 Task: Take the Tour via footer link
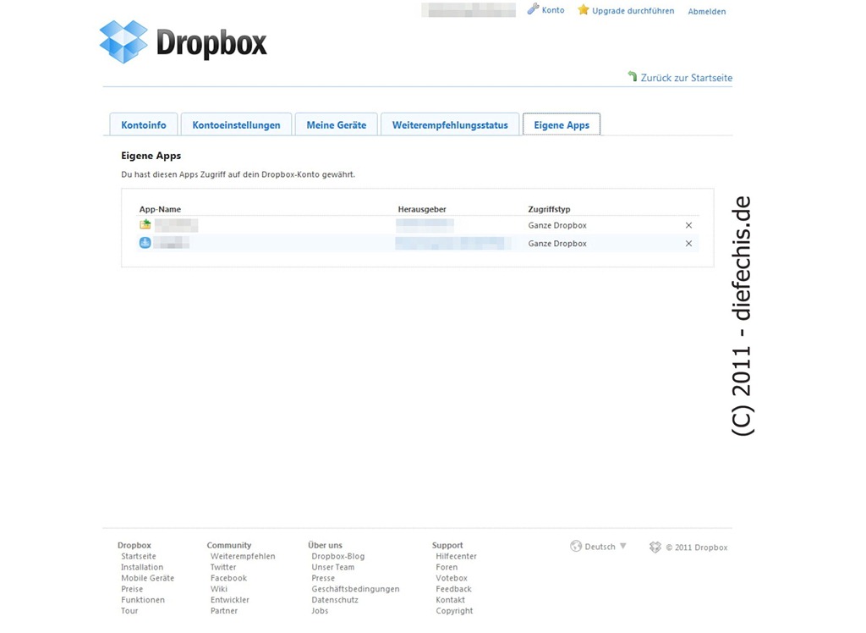(x=129, y=611)
